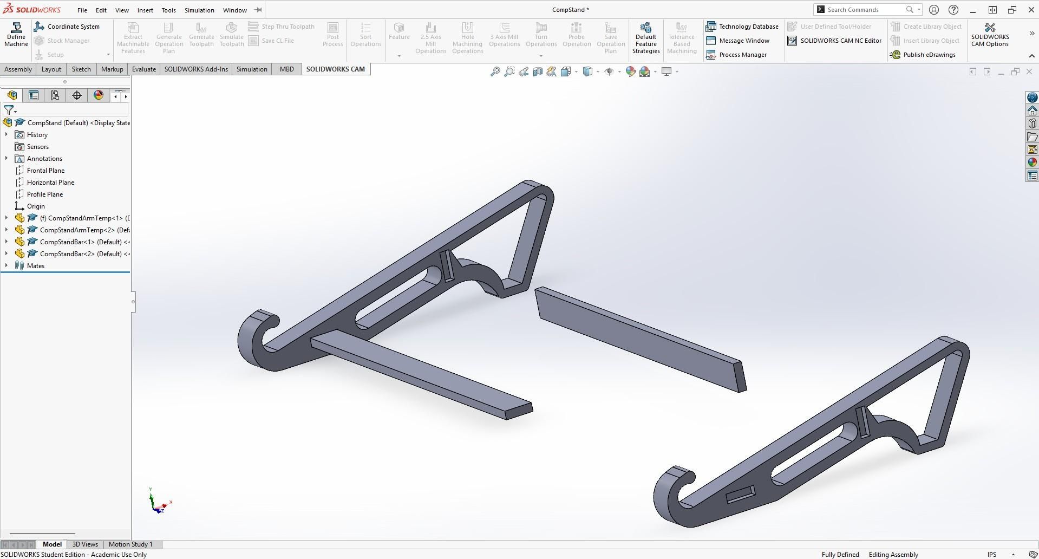
Task: Select the Define Machine tool
Action: tap(16, 34)
